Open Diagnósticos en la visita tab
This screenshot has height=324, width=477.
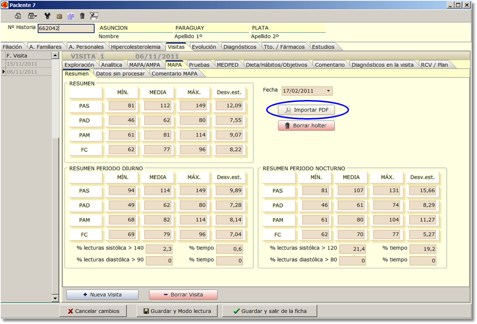pos(383,65)
